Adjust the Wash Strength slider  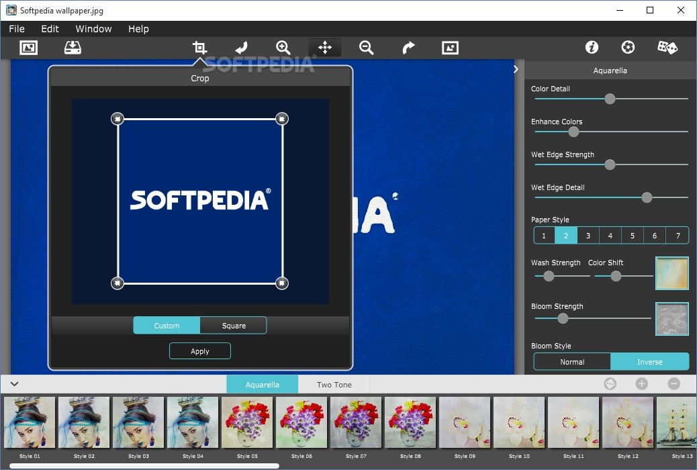[x=549, y=276]
